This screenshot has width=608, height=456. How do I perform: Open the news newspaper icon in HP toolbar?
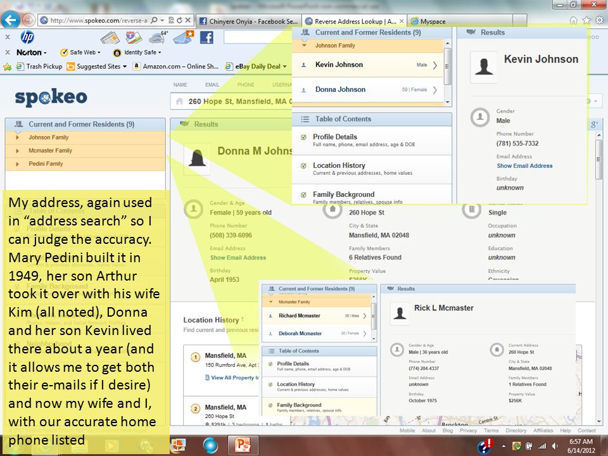tap(110, 37)
